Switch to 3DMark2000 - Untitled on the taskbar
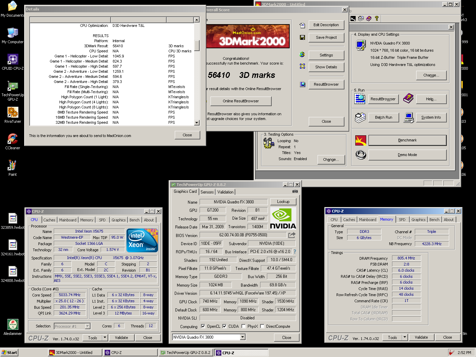This screenshot has height=357, width=476. coord(74,353)
